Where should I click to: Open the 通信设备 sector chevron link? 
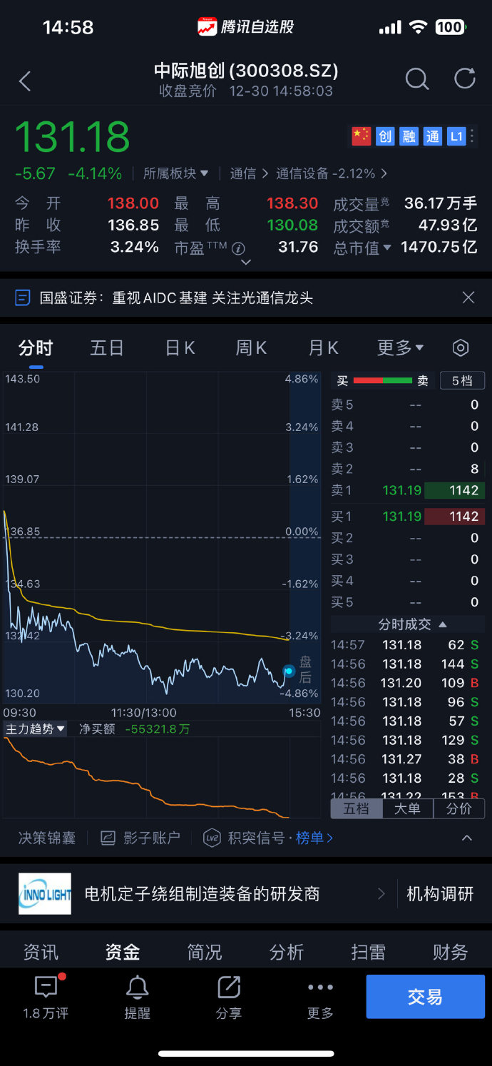click(332, 173)
